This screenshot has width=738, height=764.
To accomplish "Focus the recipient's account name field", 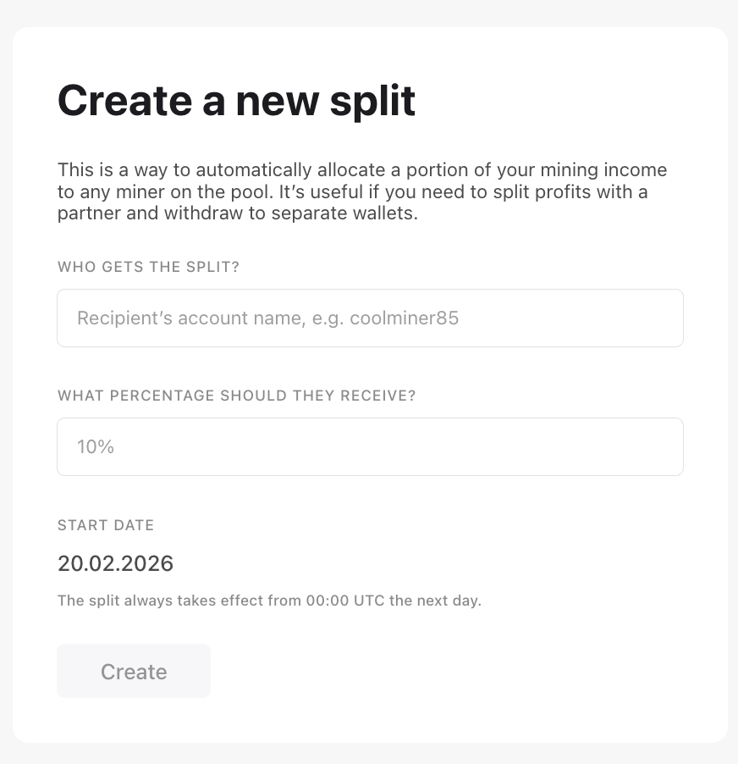I will coord(370,318).
